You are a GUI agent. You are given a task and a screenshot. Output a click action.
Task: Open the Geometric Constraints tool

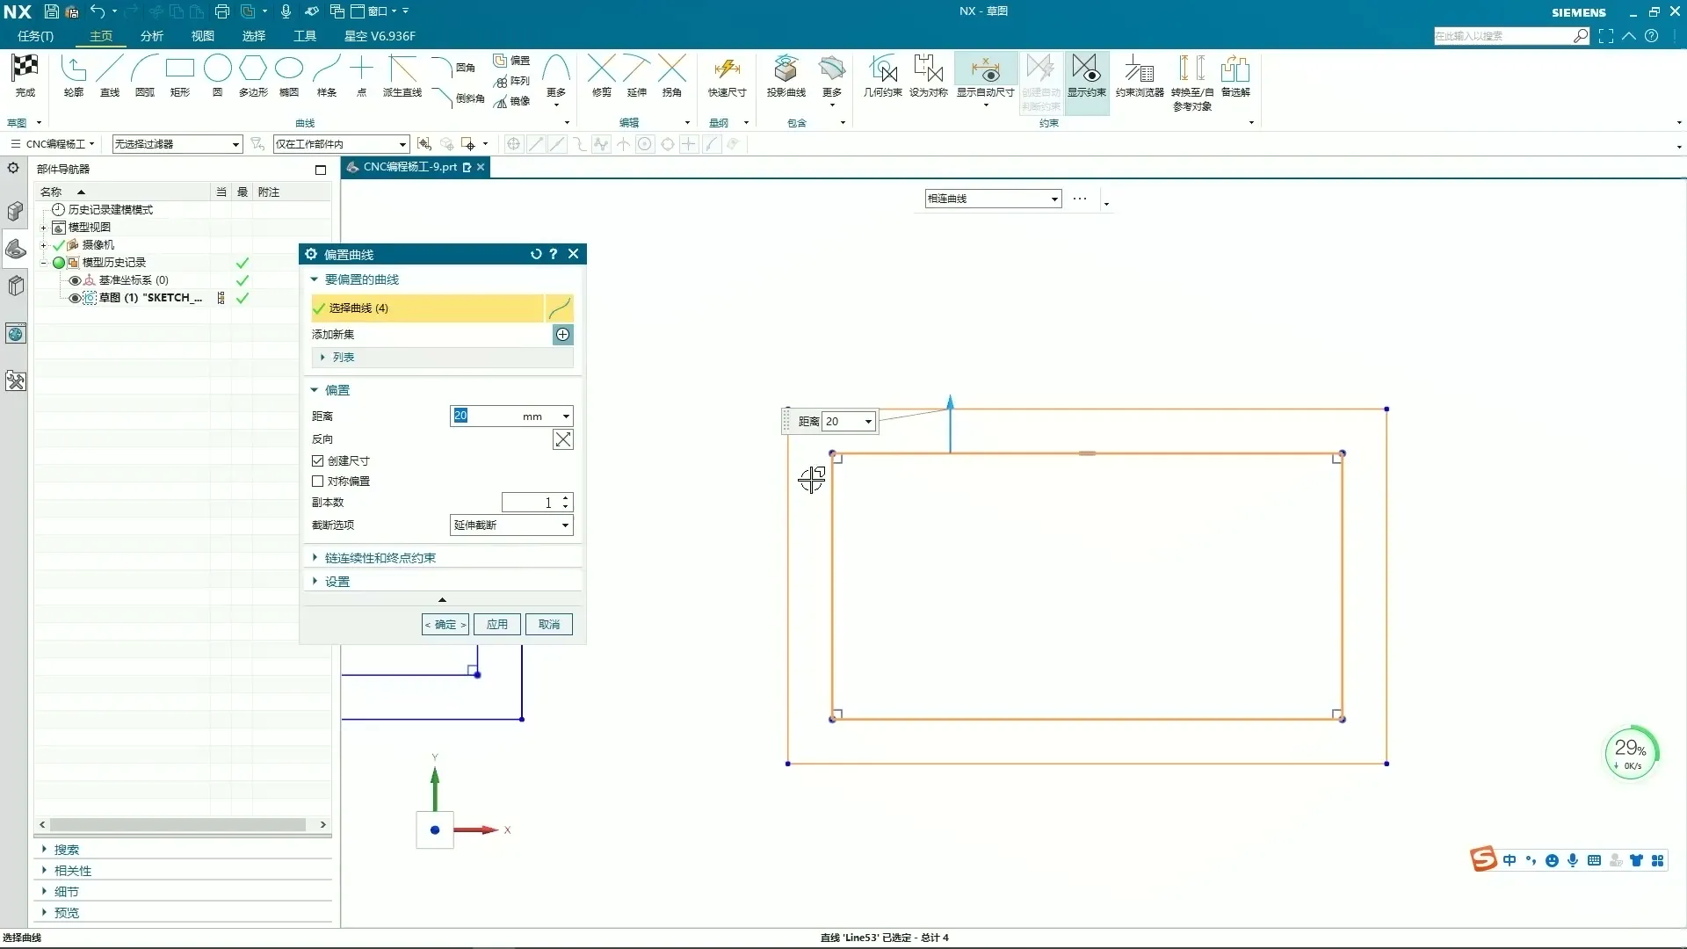882,69
